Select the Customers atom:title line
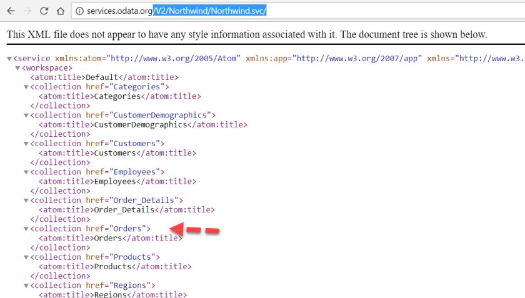Viewport: 525px width, 298px height. click(x=117, y=153)
